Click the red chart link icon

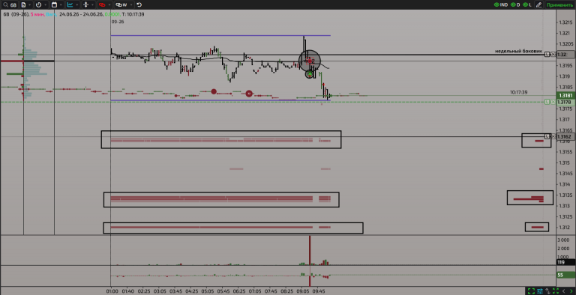pos(102,4)
